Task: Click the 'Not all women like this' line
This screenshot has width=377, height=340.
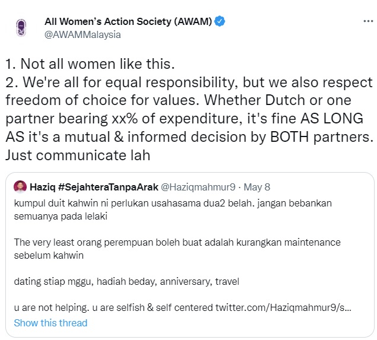Action: click(91, 63)
